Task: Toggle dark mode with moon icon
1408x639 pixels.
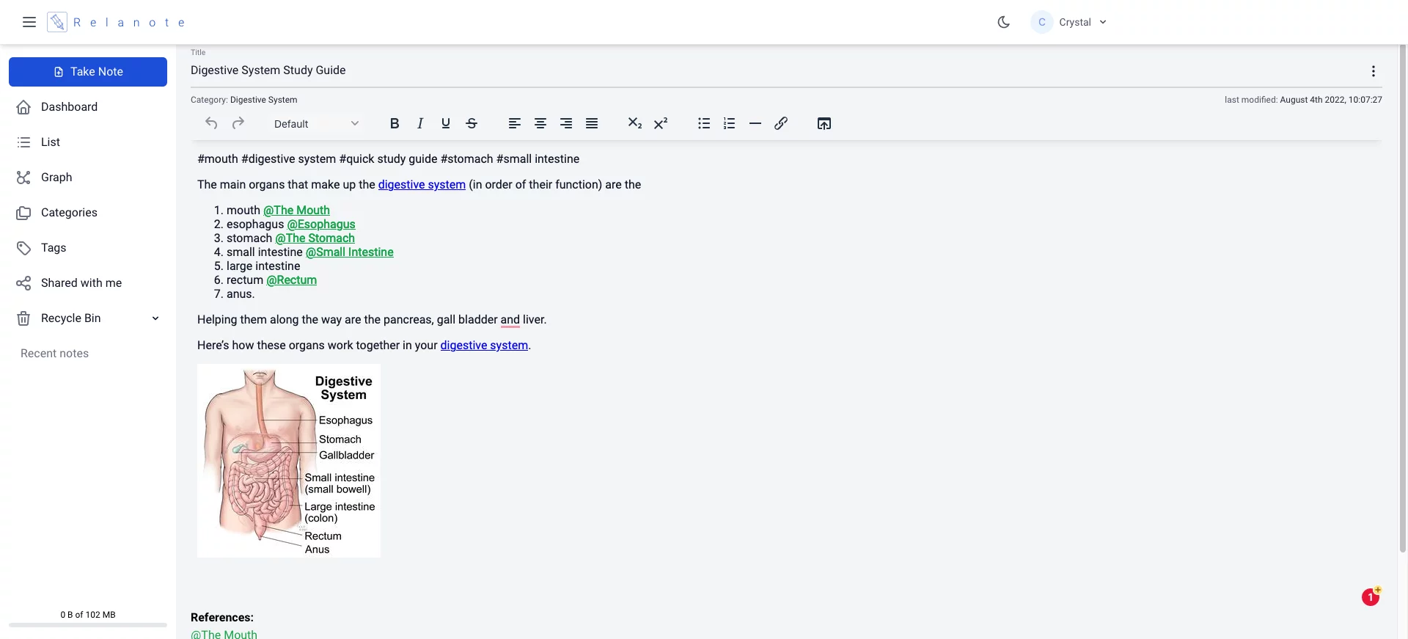Action: [1004, 22]
